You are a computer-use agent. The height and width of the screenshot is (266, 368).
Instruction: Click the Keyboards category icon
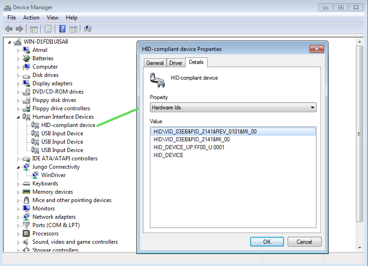coord(26,184)
